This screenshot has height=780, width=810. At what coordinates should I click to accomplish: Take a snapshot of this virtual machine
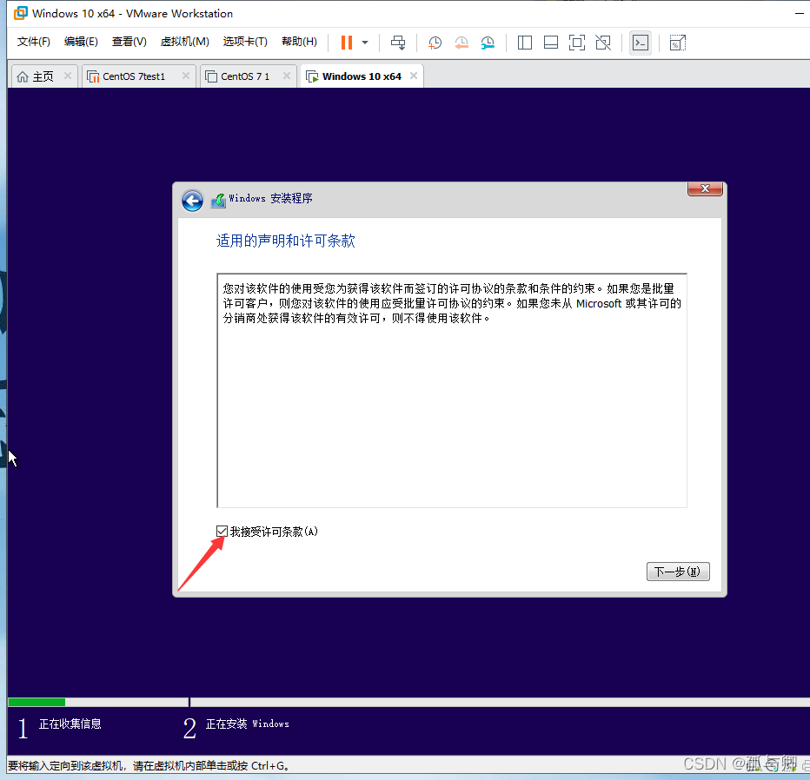coord(435,43)
